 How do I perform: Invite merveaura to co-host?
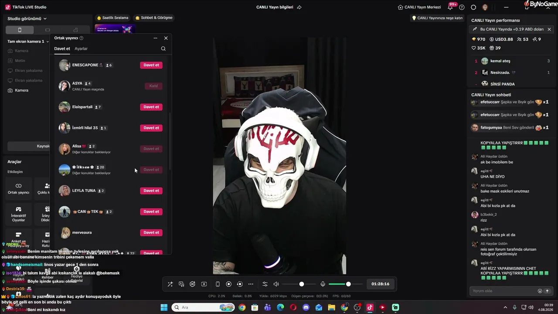[x=151, y=232]
